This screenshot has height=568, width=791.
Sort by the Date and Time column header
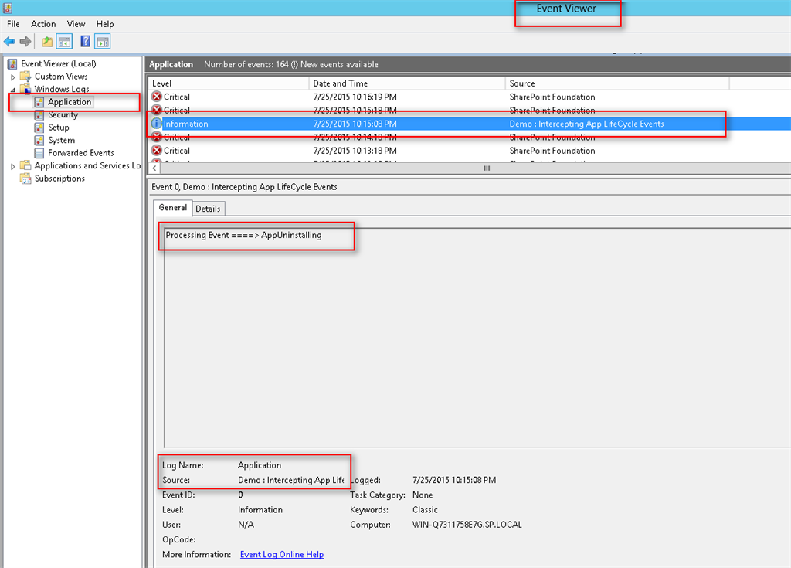click(407, 83)
